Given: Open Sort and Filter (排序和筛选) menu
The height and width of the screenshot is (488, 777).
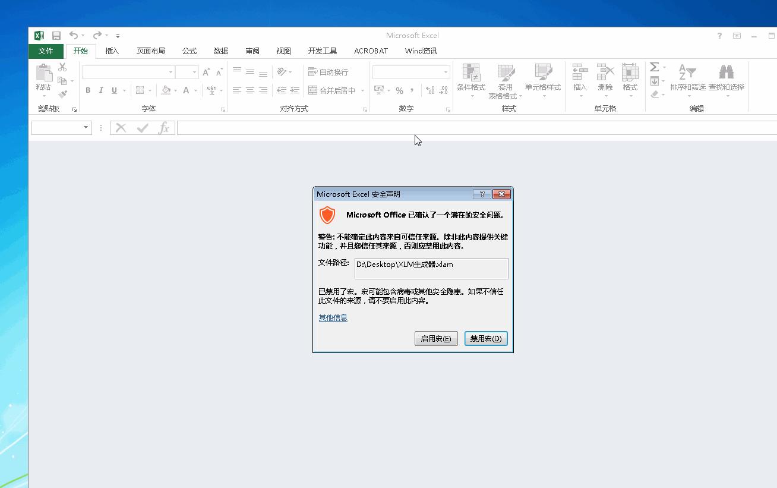Looking at the screenshot, I should point(688,81).
